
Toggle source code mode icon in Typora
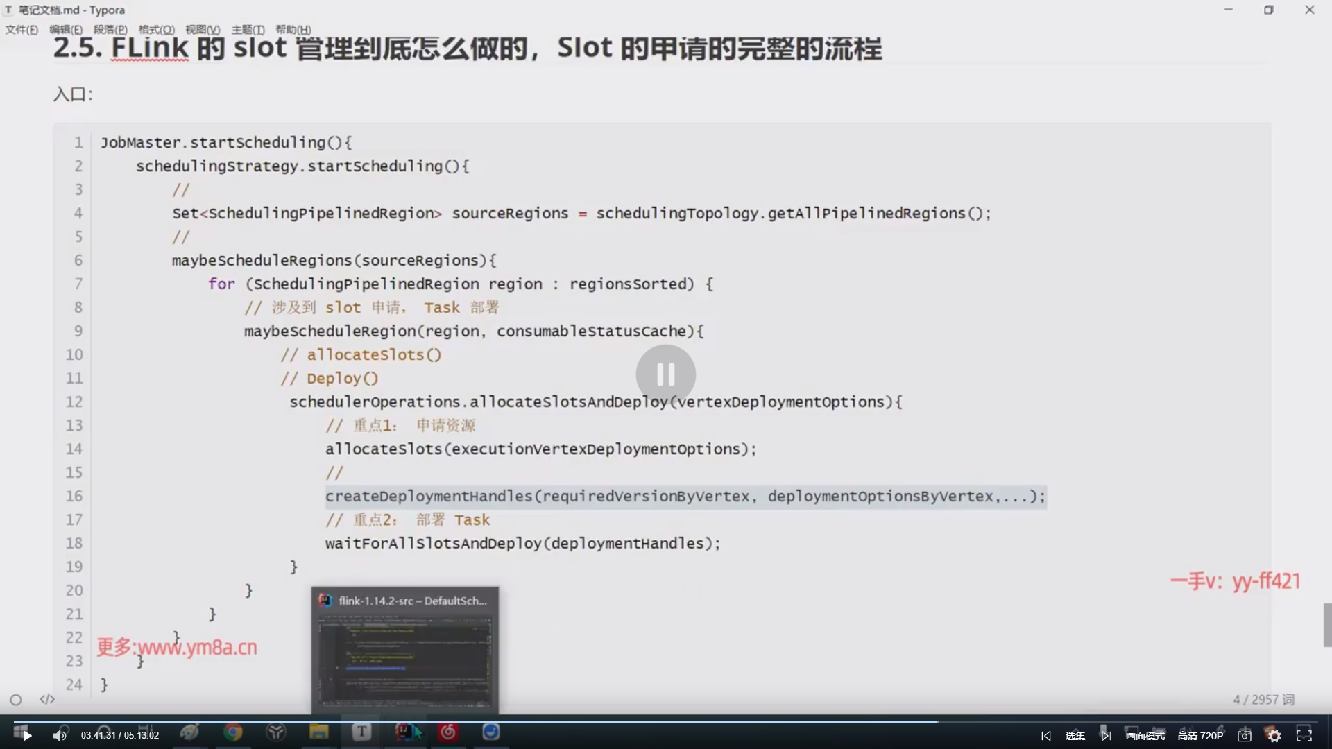coord(47,699)
